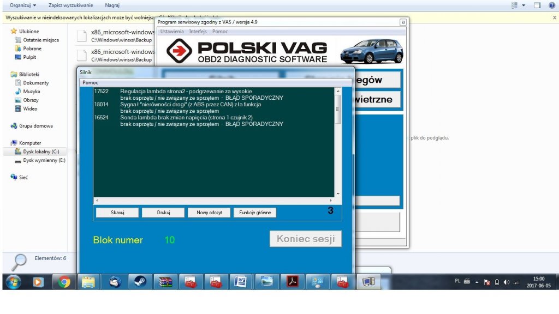
Task: Open the Pobrane folder
Action: 32,49
